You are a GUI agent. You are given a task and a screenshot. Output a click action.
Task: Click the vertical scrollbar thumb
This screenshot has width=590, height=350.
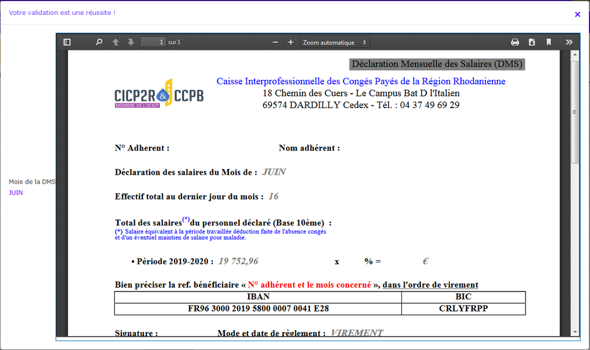575,112
